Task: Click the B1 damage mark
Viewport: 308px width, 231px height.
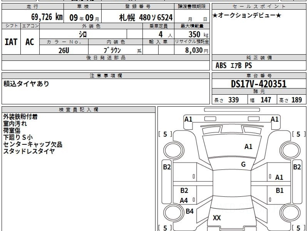Action: pyautogui.click(x=280, y=191)
